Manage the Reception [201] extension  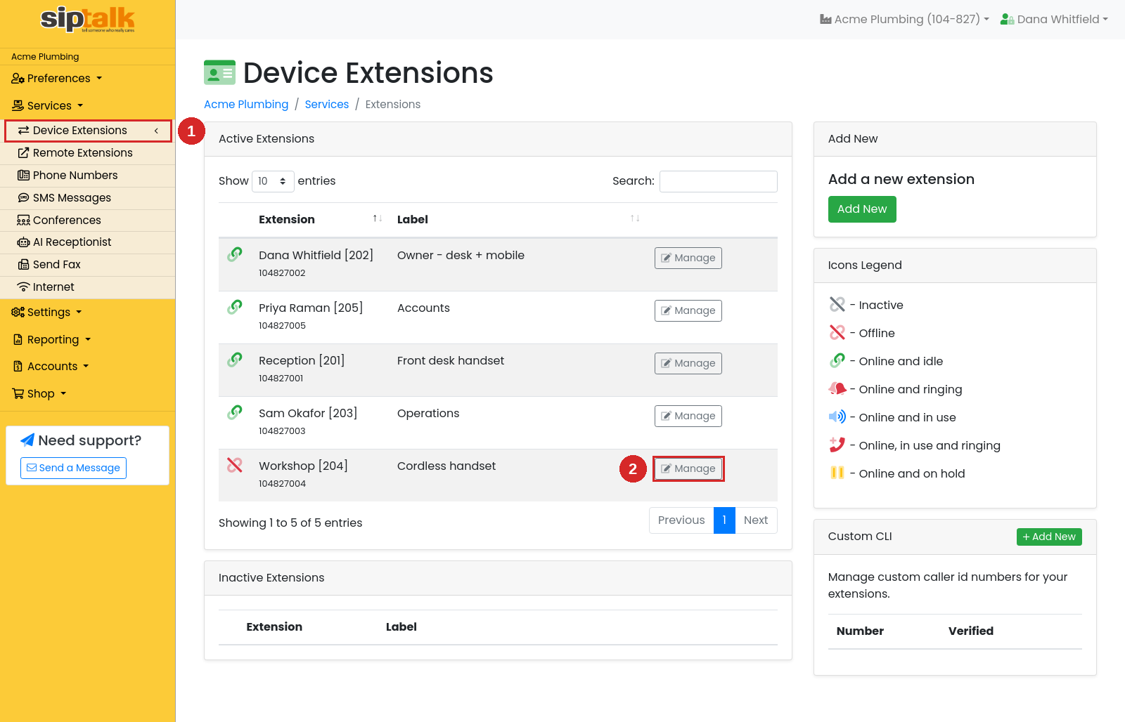(688, 363)
